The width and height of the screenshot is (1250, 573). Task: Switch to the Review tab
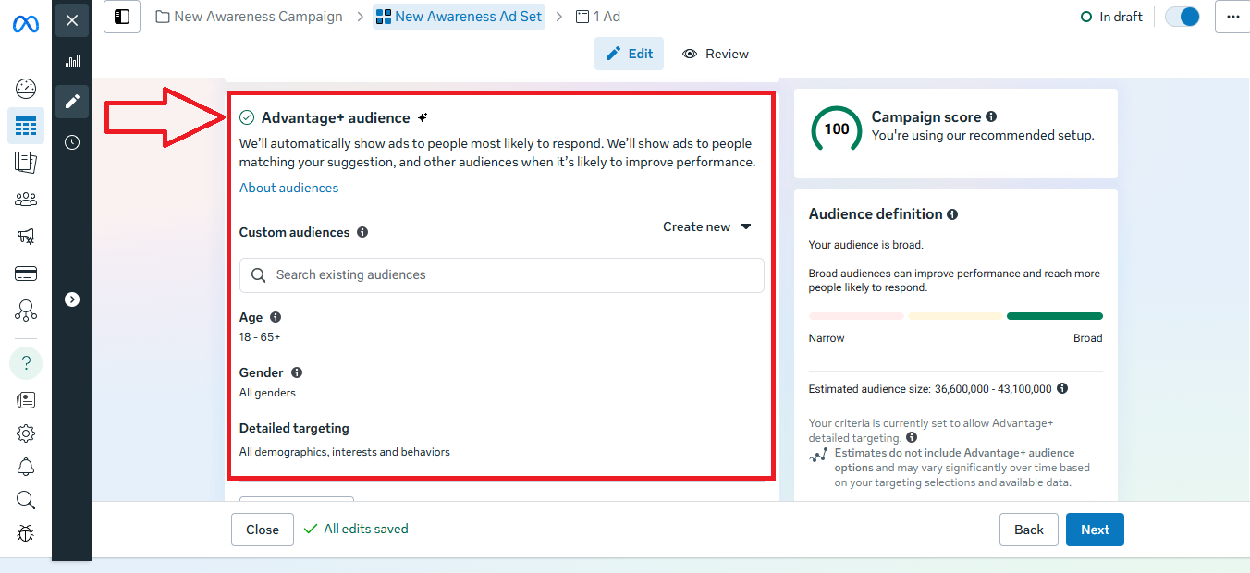(x=716, y=54)
